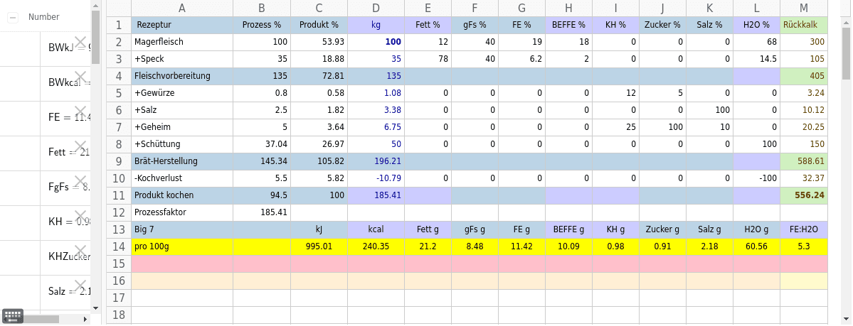Click the algebra panel vertical scrollbar thumb
The height and width of the screenshot is (326, 853).
point(96,37)
